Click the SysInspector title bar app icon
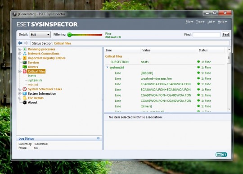This screenshot has width=243, height=174. (x=14, y=14)
